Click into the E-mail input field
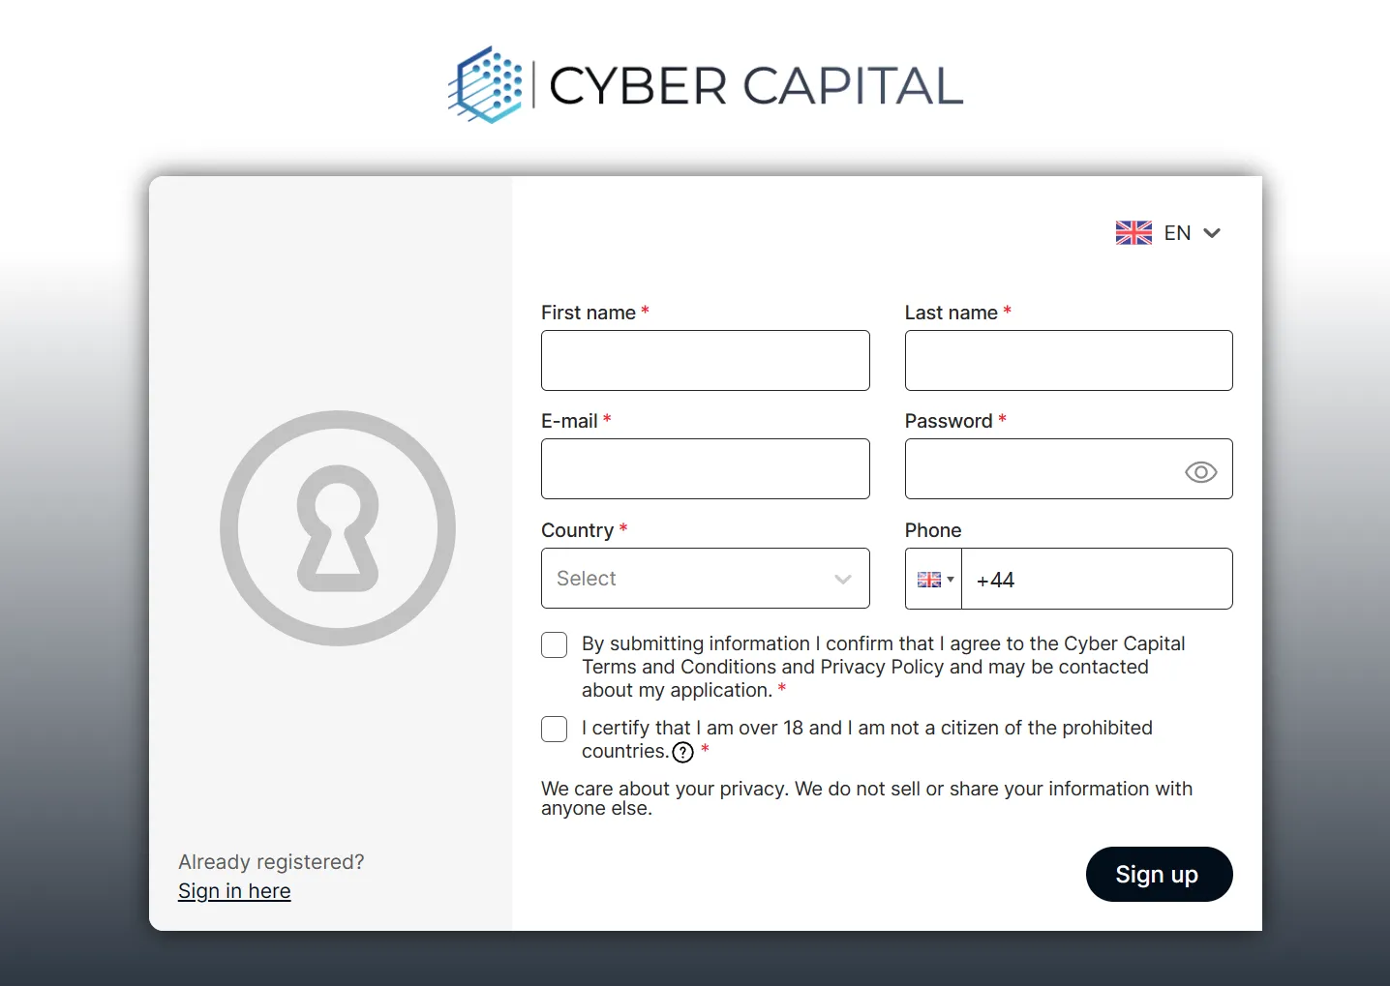1390x986 pixels. coord(706,469)
